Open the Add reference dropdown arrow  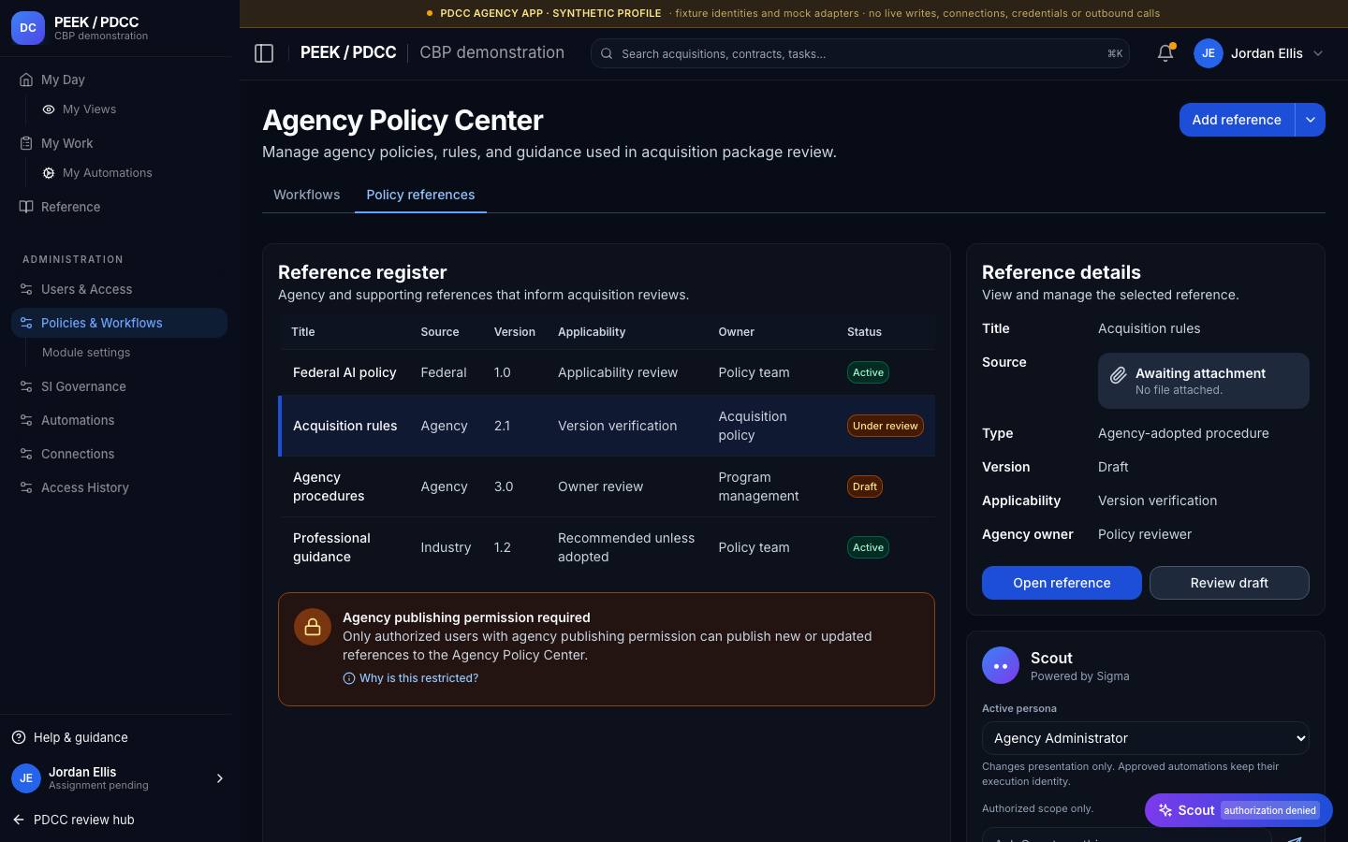click(x=1311, y=120)
